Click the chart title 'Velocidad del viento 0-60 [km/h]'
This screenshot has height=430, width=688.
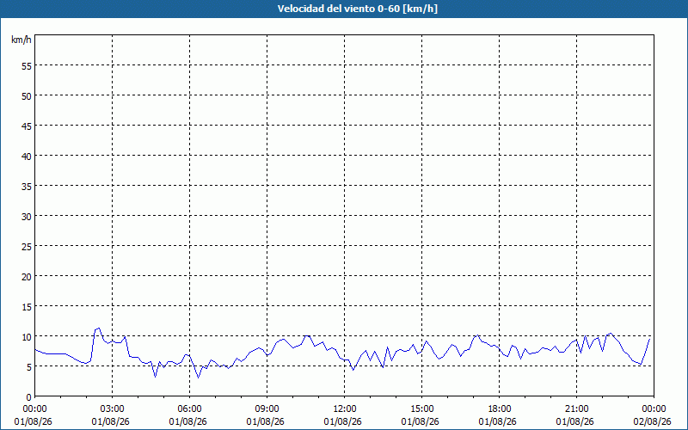(x=357, y=9)
